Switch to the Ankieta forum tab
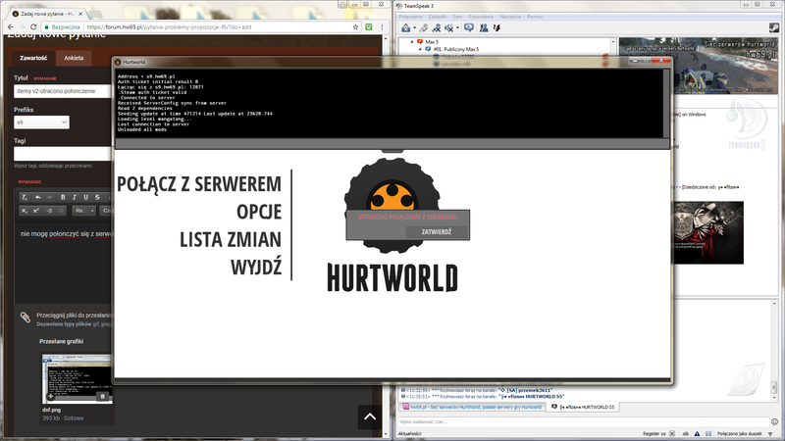The width and height of the screenshot is (785, 441). point(74,58)
